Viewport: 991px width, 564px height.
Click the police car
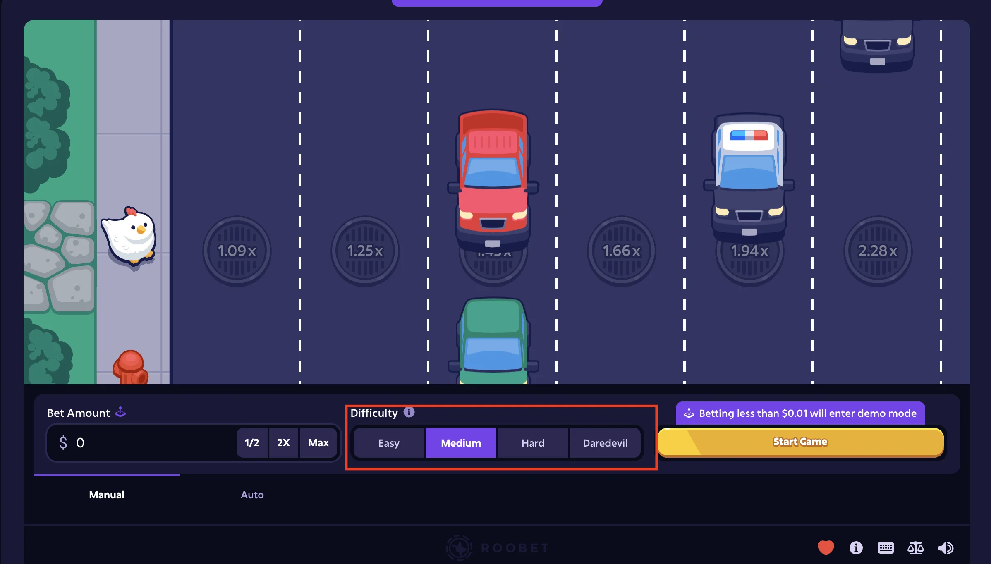click(x=749, y=178)
